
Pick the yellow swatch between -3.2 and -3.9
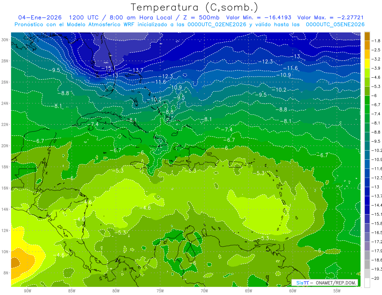[x=367, y=64]
